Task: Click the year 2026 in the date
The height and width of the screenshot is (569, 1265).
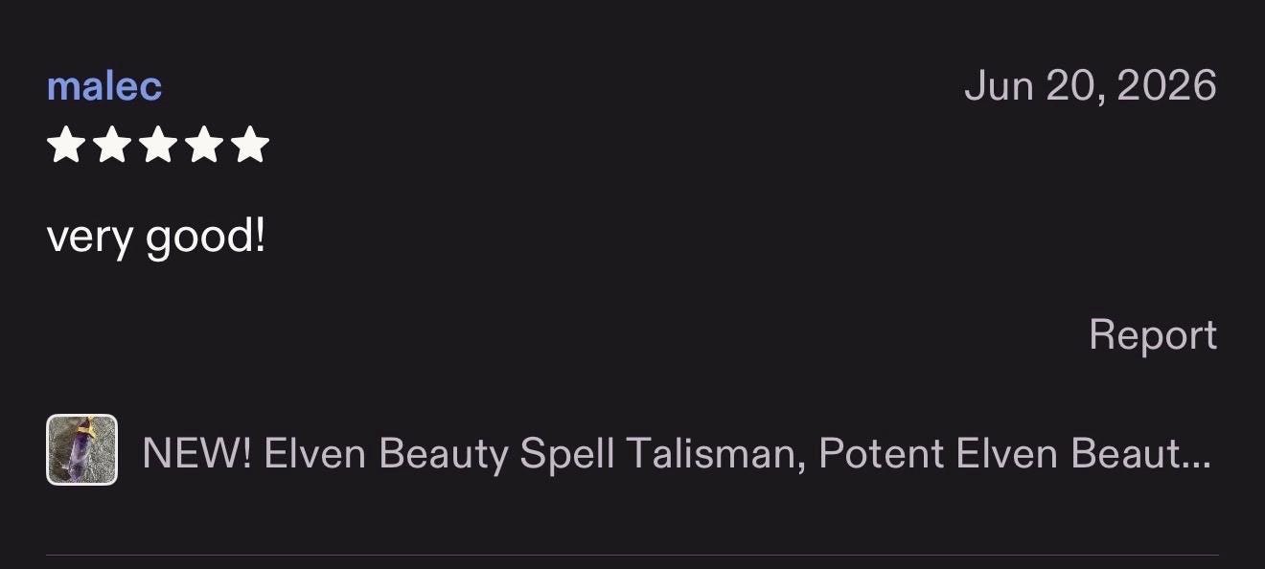Action: (x=1166, y=86)
